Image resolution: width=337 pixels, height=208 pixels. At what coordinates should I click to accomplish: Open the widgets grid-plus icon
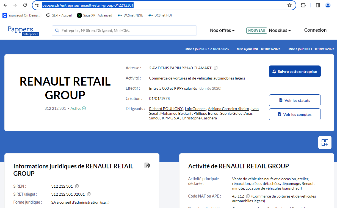[325, 143]
